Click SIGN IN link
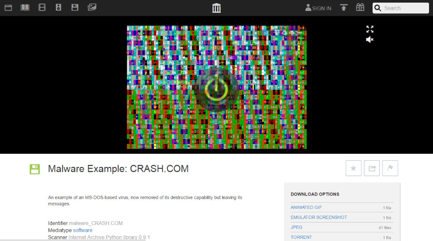433x241 pixels. point(318,8)
